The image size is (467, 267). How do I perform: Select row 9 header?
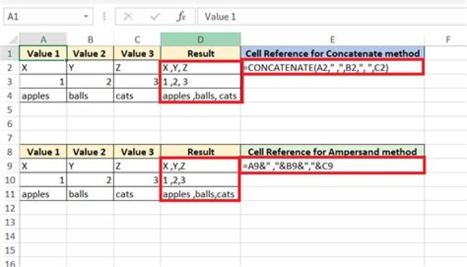[x=10, y=166]
